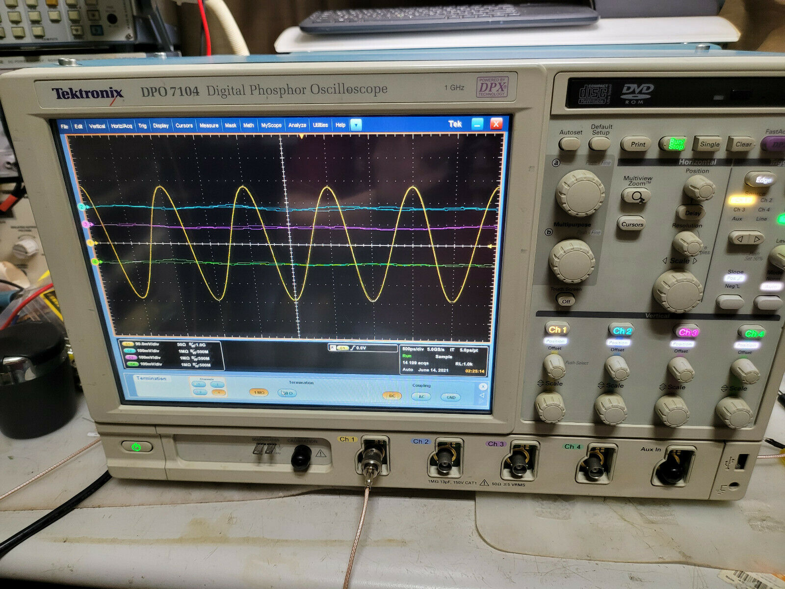Open the Display menu
Viewport: 785px width, 589px height.
pyautogui.click(x=161, y=126)
